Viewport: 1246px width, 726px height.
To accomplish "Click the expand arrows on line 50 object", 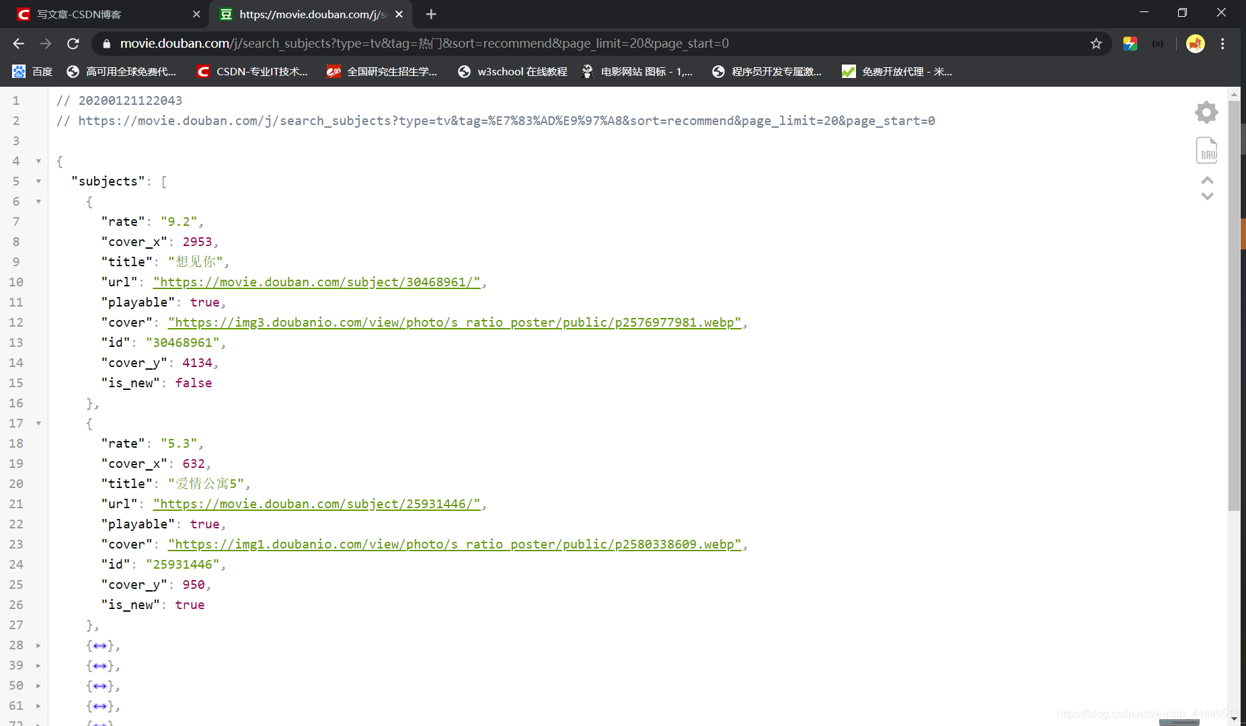I will point(100,686).
